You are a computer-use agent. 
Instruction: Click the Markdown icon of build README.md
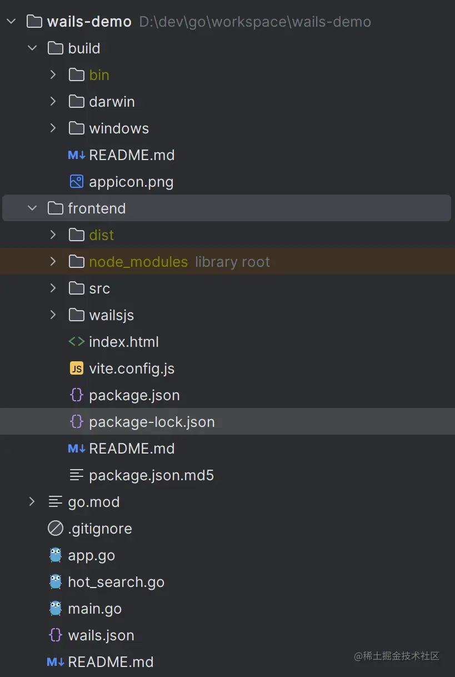coord(77,155)
